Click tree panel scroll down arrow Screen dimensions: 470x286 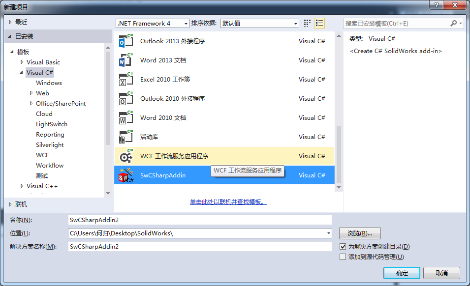pos(108,193)
